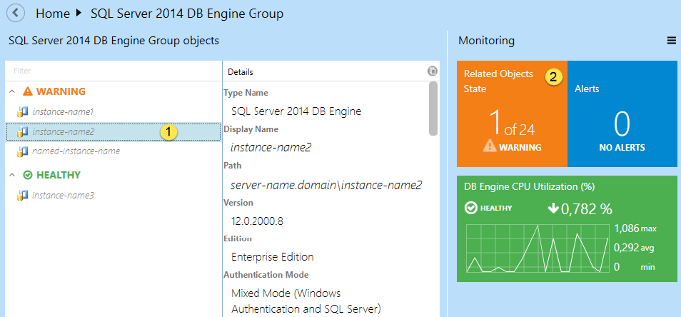Screen dimensions: 681x317
Task: Click the warning icon in Related Objects tile
Action: [x=490, y=146]
